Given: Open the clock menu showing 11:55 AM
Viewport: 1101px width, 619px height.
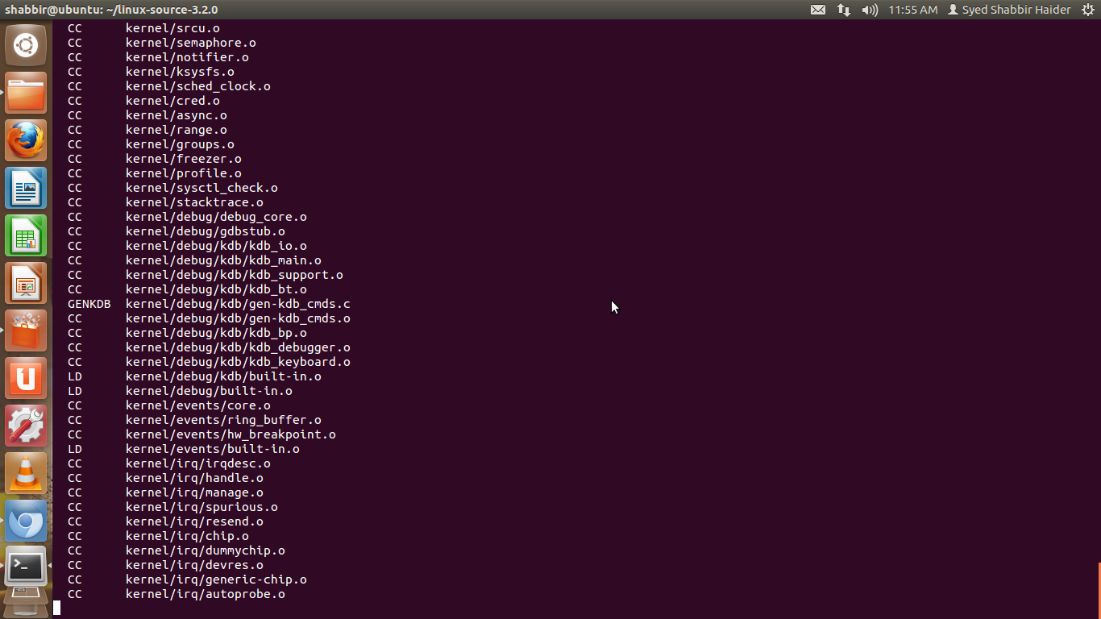Looking at the screenshot, I should [912, 10].
